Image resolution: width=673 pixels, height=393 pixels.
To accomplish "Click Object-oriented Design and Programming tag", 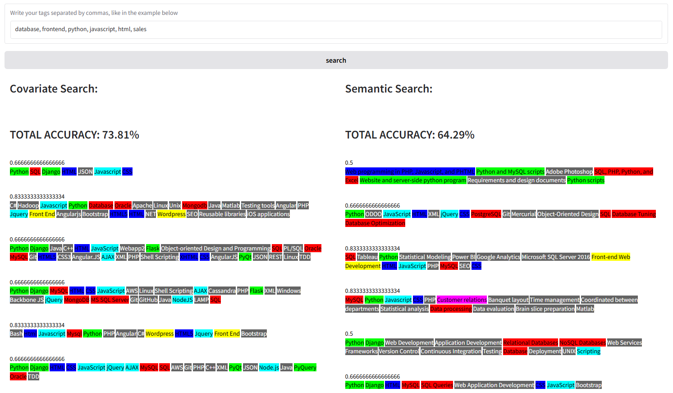I will tap(215, 249).
